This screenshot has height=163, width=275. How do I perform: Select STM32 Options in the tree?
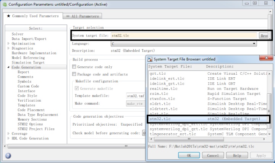(x=30, y=124)
